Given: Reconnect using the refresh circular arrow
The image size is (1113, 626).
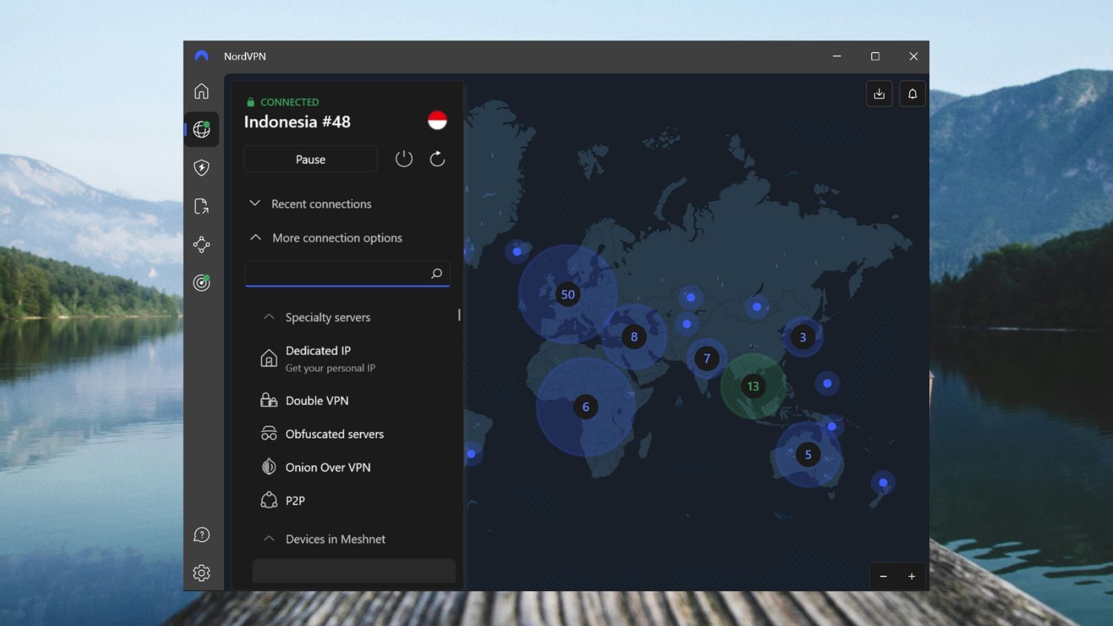Looking at the screenshot, I should [x=437, y=159].
